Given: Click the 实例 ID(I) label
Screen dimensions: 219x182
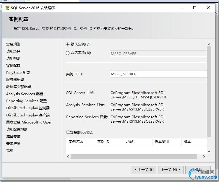Looking at the screenshot, I should click(x=74, y=74).
